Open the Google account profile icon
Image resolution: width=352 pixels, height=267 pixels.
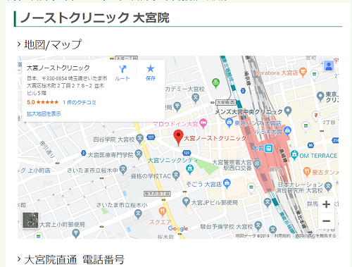click(329, 66)
